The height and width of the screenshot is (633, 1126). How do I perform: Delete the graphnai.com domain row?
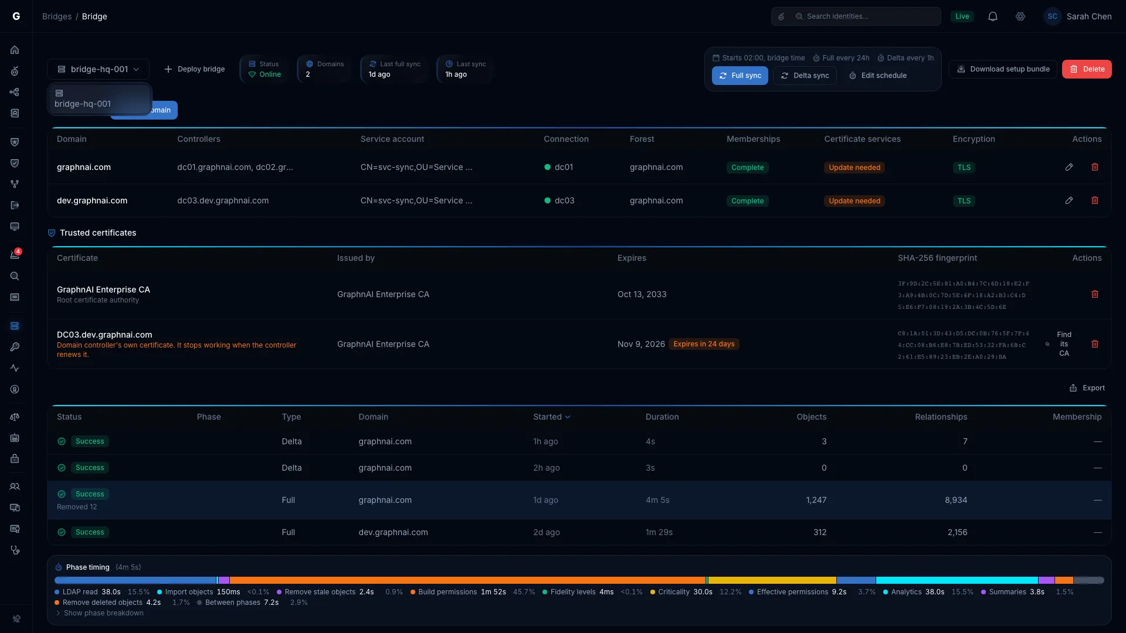(1095, 167)
